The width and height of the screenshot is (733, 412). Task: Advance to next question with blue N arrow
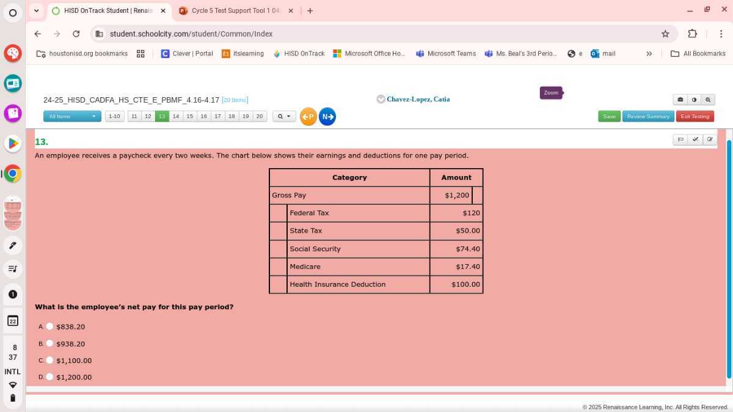pos(327,116)
